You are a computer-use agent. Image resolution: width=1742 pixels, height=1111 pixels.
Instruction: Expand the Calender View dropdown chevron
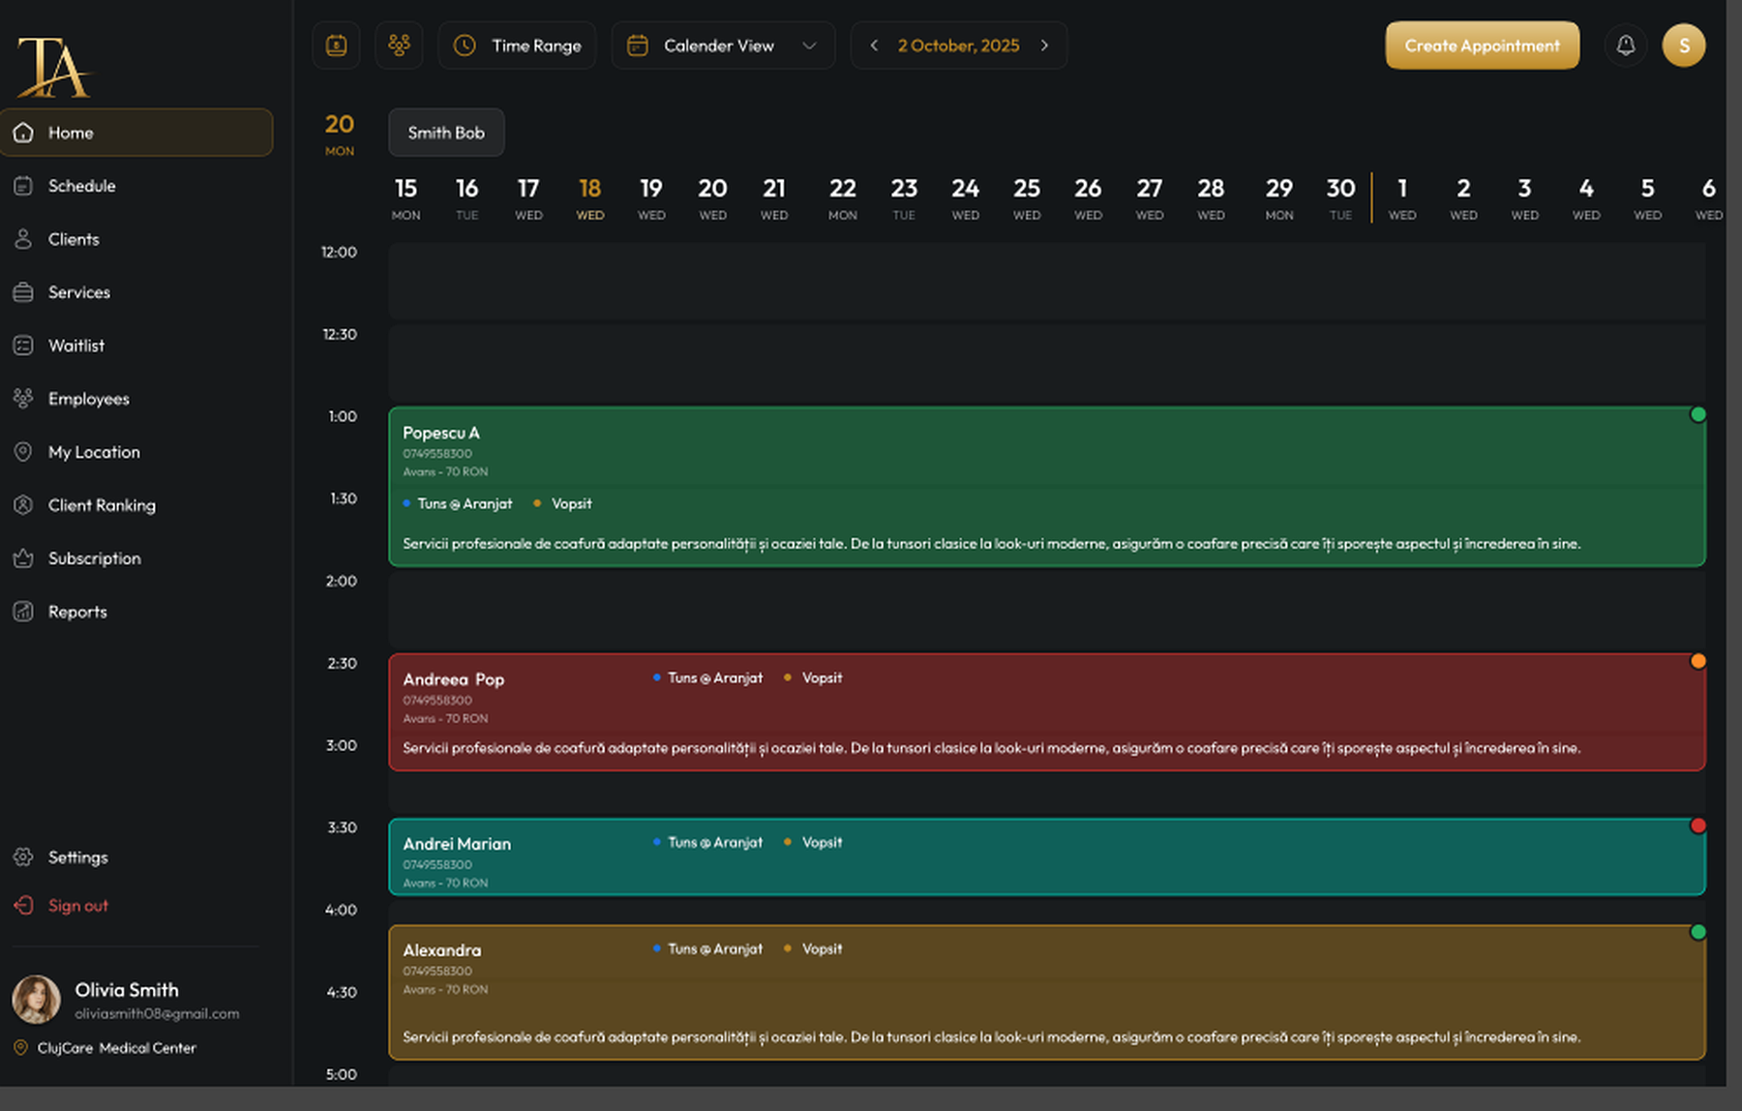click(x=810, y=45)
